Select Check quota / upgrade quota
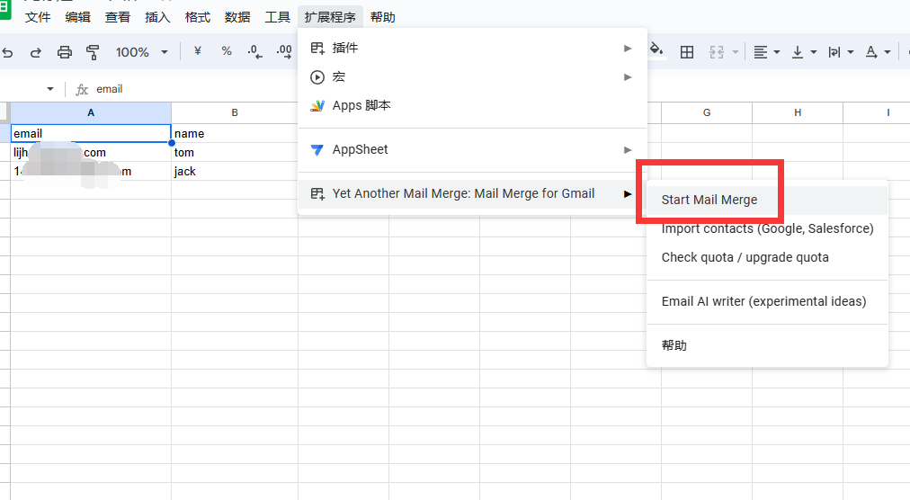 tap(767, 257)
